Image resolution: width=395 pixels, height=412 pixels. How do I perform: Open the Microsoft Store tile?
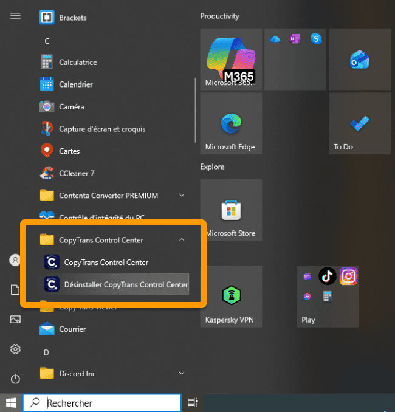click(231, 210)
